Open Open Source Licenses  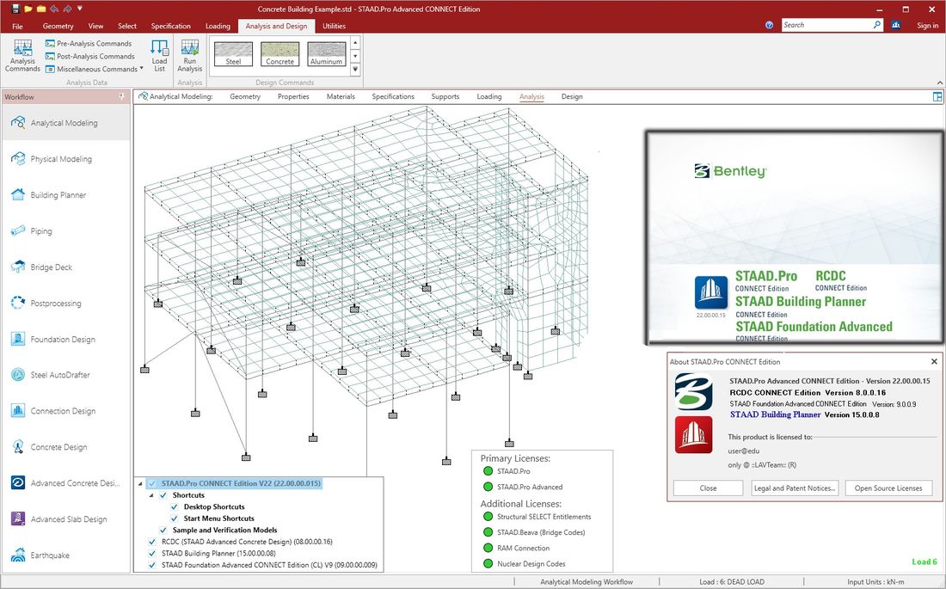(x=888, y=488)
